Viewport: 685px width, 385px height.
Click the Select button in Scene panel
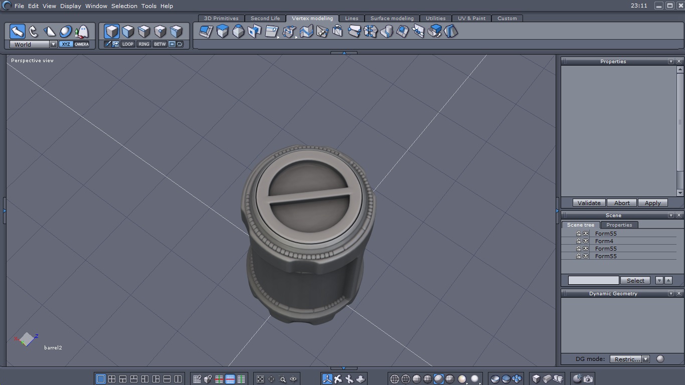click(x=635, y=281)
